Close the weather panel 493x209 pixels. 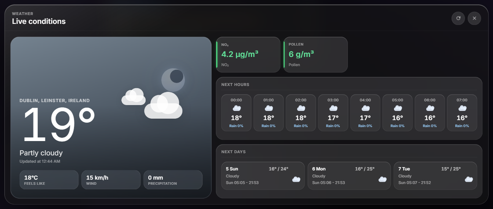pyautogui.click(x=474, y=18)
